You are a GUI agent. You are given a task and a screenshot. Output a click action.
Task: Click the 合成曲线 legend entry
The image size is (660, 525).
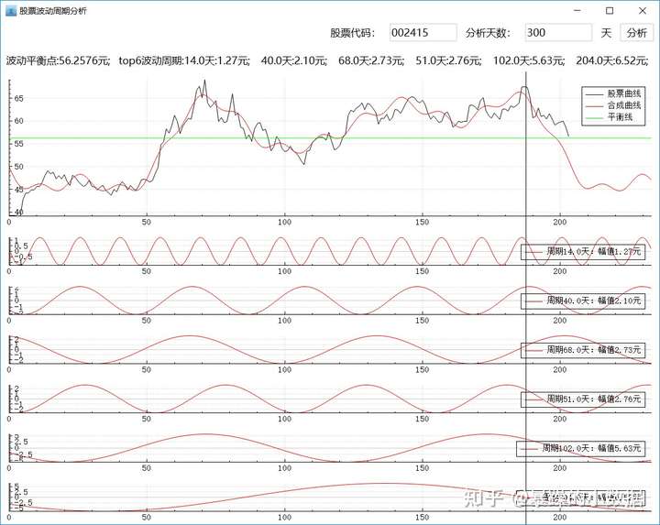[613, 105]
